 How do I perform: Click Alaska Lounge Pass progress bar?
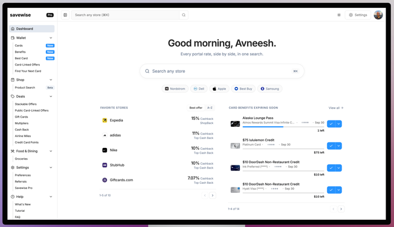[x=284, y=127]
